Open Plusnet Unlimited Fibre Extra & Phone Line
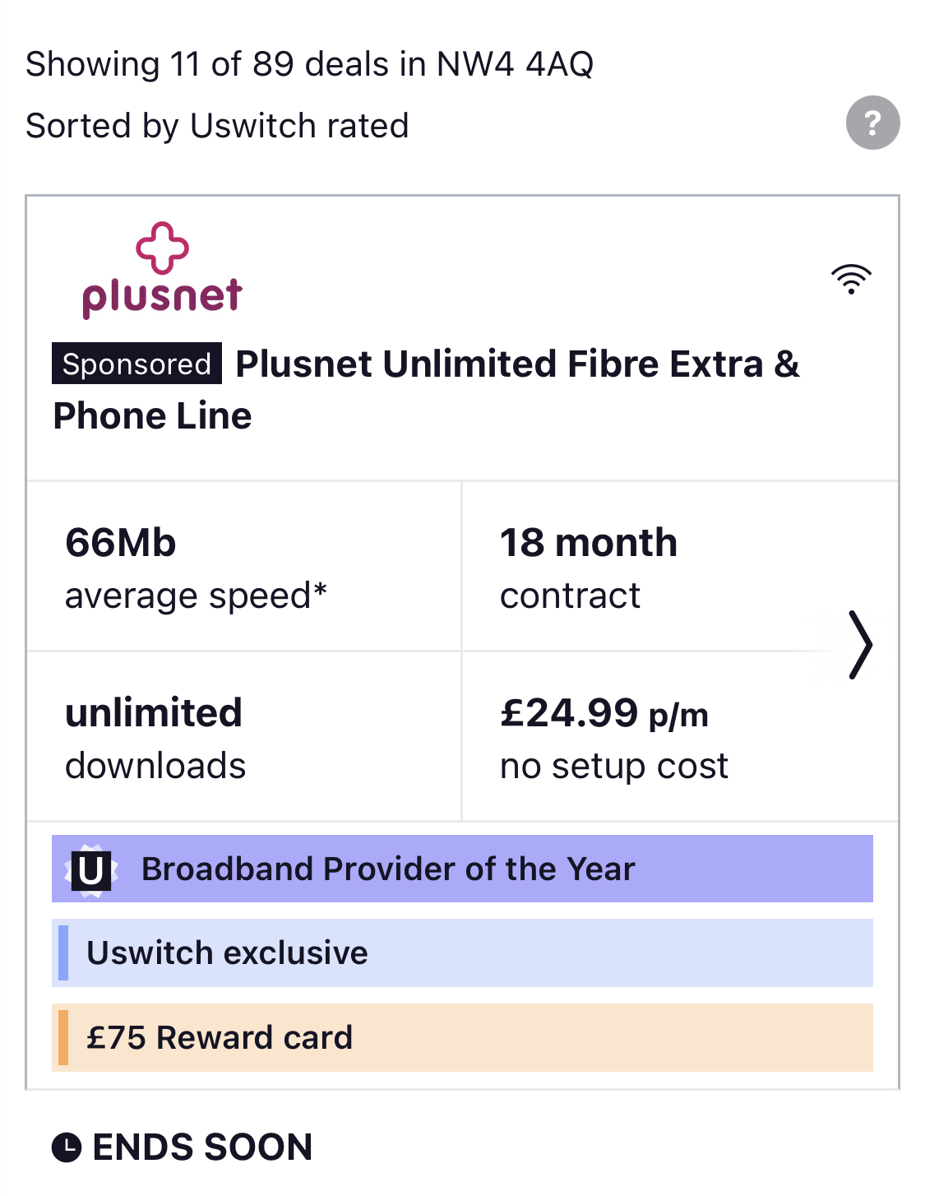The width and height of the screenshot is (925, 1196). [426, 390]
